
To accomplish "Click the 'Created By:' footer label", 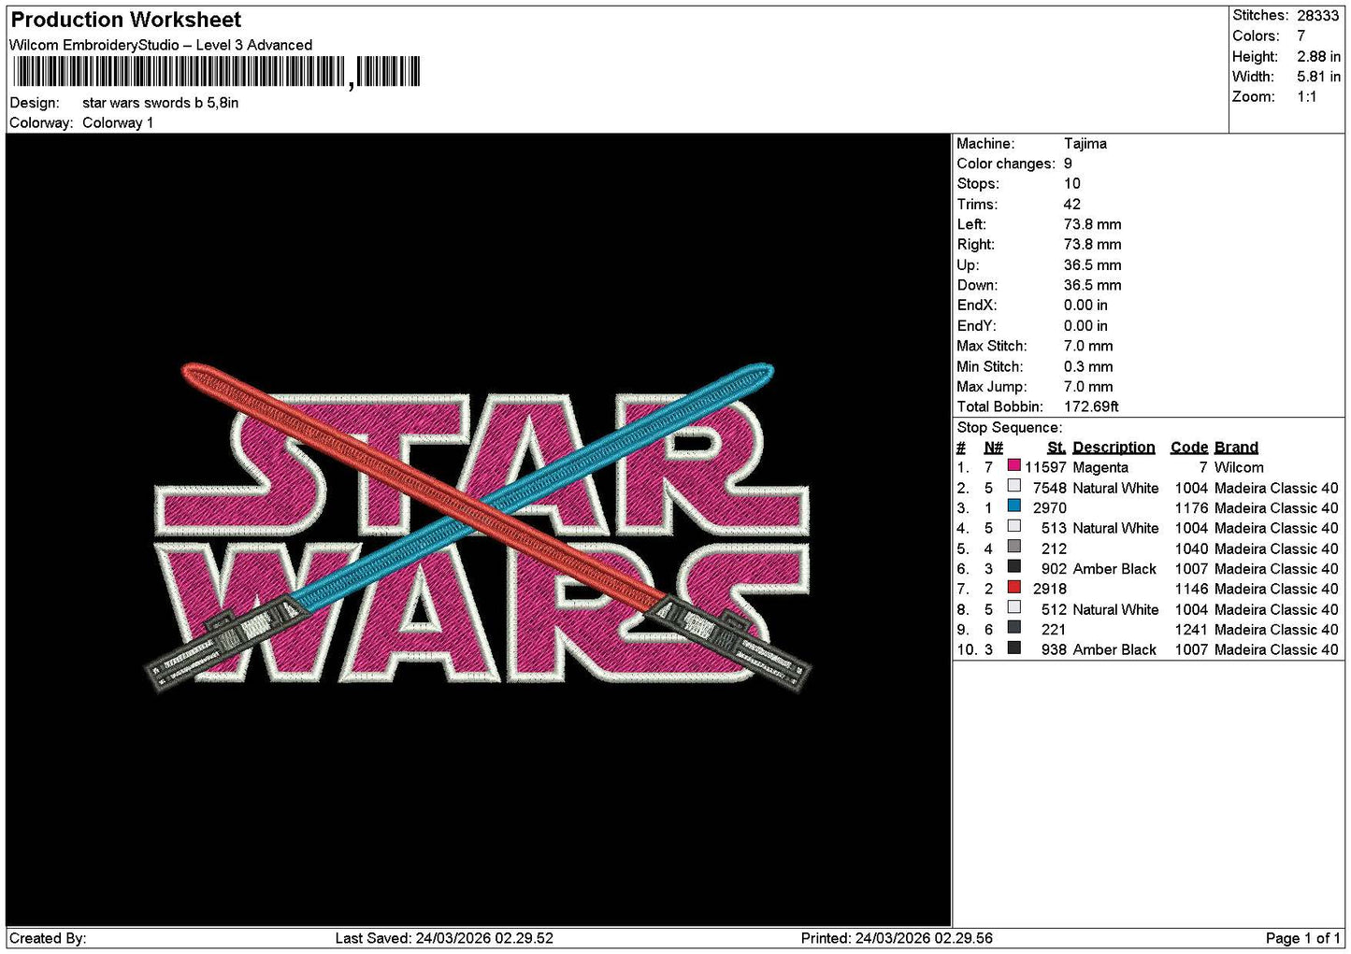I will pyautogui.click(x=48, y=938).
